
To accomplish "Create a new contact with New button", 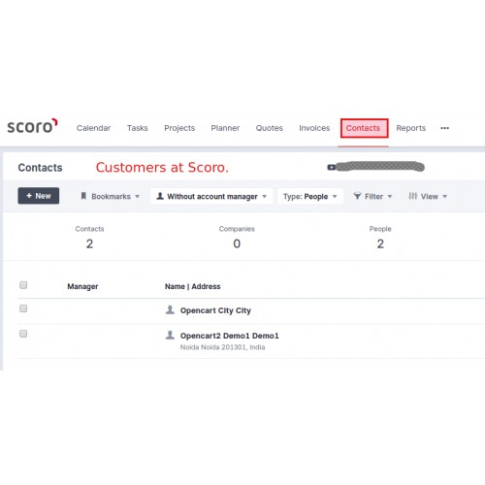I will click(x=39, y=196).
